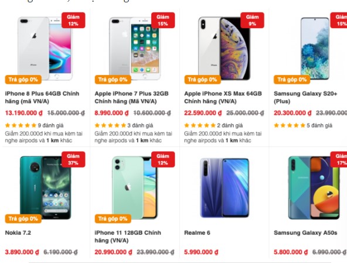Click 'Trả góp 0%' tag on iPhone 11
This screenshot has width=347, height=263.
pos(113,218)
